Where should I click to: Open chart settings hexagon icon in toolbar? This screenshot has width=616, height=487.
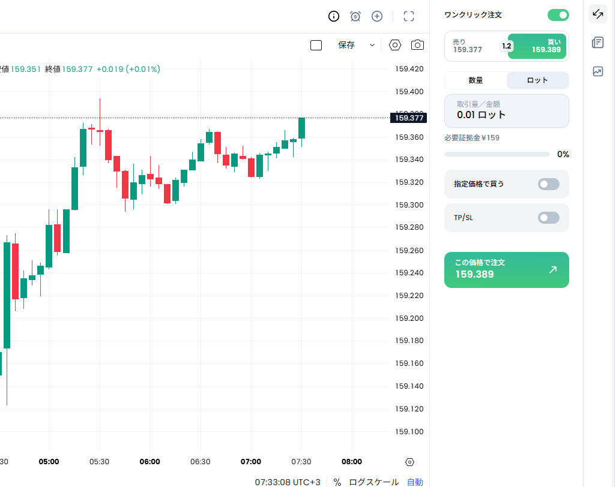395,45
